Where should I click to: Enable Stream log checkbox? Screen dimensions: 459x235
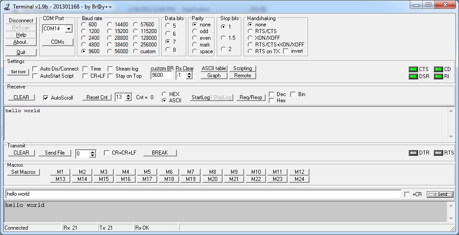(x=110, y=69)
